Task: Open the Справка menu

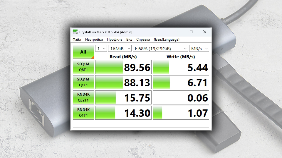Action: click(x=143, y=39)
